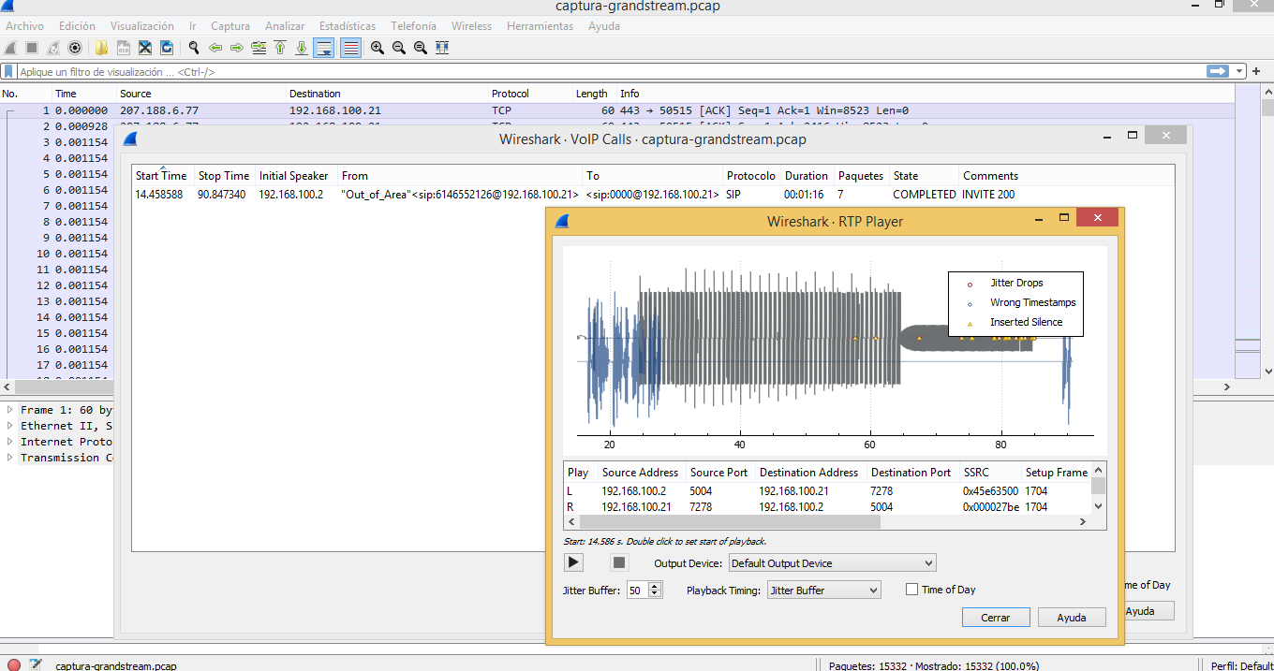
Task: Open Telefonía menu
Action: click(413, 26)
